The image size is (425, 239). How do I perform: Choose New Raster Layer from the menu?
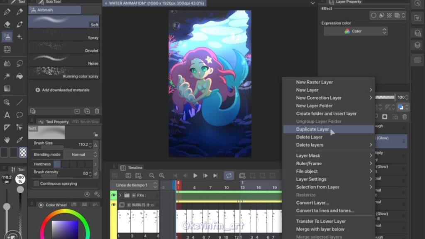coord(329,82)
